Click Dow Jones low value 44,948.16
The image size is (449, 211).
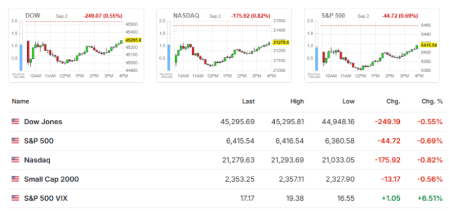click(x=338, y=122)
